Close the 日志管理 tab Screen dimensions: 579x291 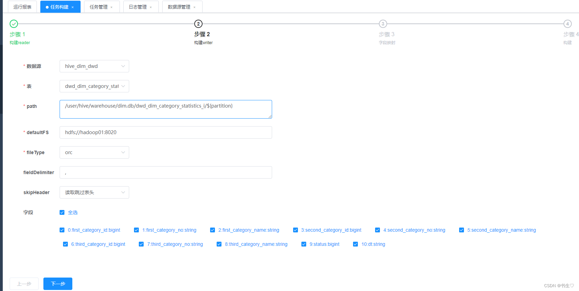pos(151,7)
